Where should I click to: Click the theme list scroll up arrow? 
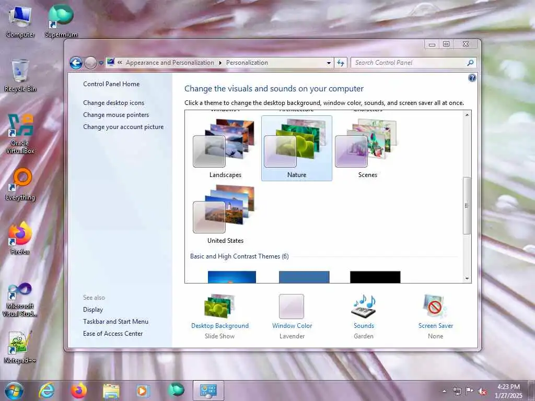[x=467, y=115]
